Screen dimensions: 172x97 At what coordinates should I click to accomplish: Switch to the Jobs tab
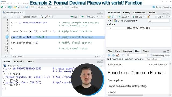click(30, 61)
